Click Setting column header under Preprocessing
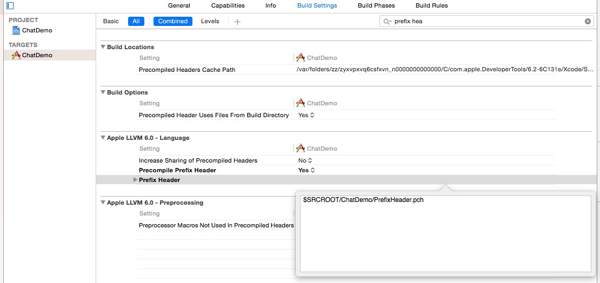Image resolution: width=600 pixels, height=283 pixels. (149, 213)
